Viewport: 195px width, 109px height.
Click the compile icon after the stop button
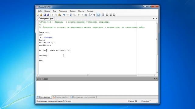pos(86,15)
